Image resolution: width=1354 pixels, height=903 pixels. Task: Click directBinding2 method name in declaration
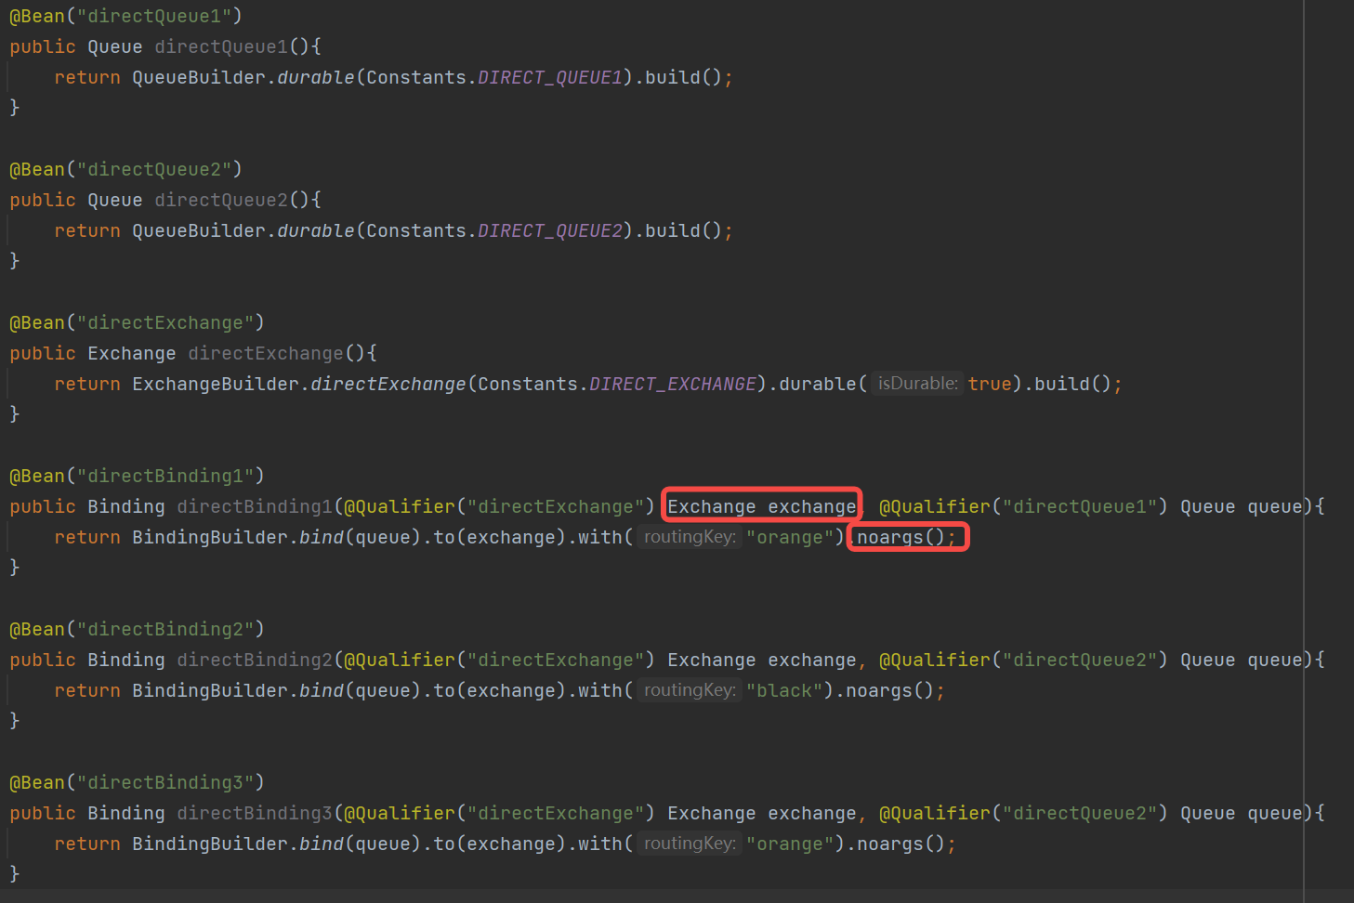(x=255, y=660)
